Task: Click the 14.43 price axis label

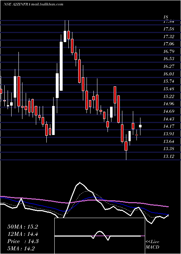Action: (x=169, y=119)
